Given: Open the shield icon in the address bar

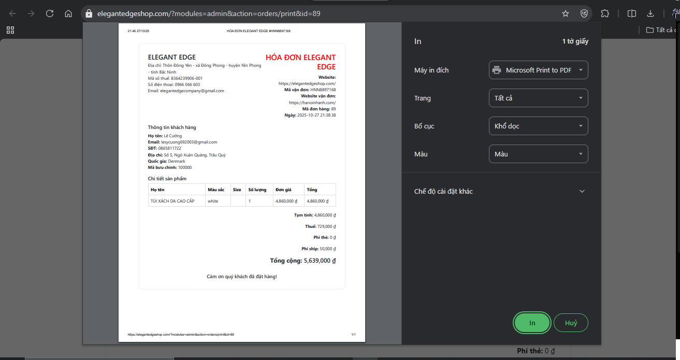Looking at the screenshot, I should tap(584, 13).
